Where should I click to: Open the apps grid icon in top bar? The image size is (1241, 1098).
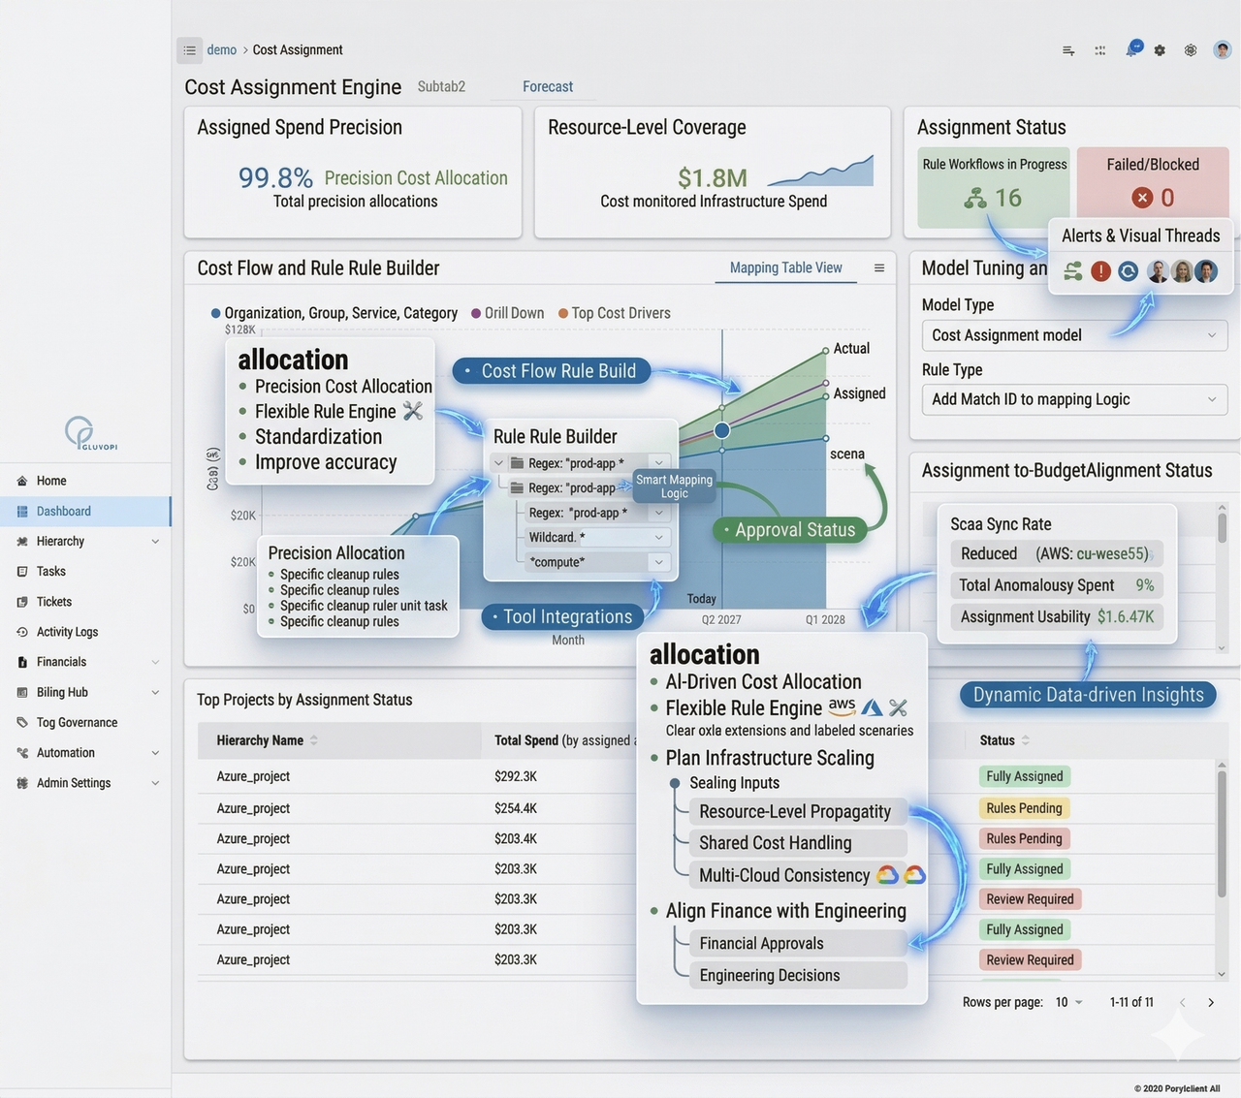click(x=1100, y=50)
